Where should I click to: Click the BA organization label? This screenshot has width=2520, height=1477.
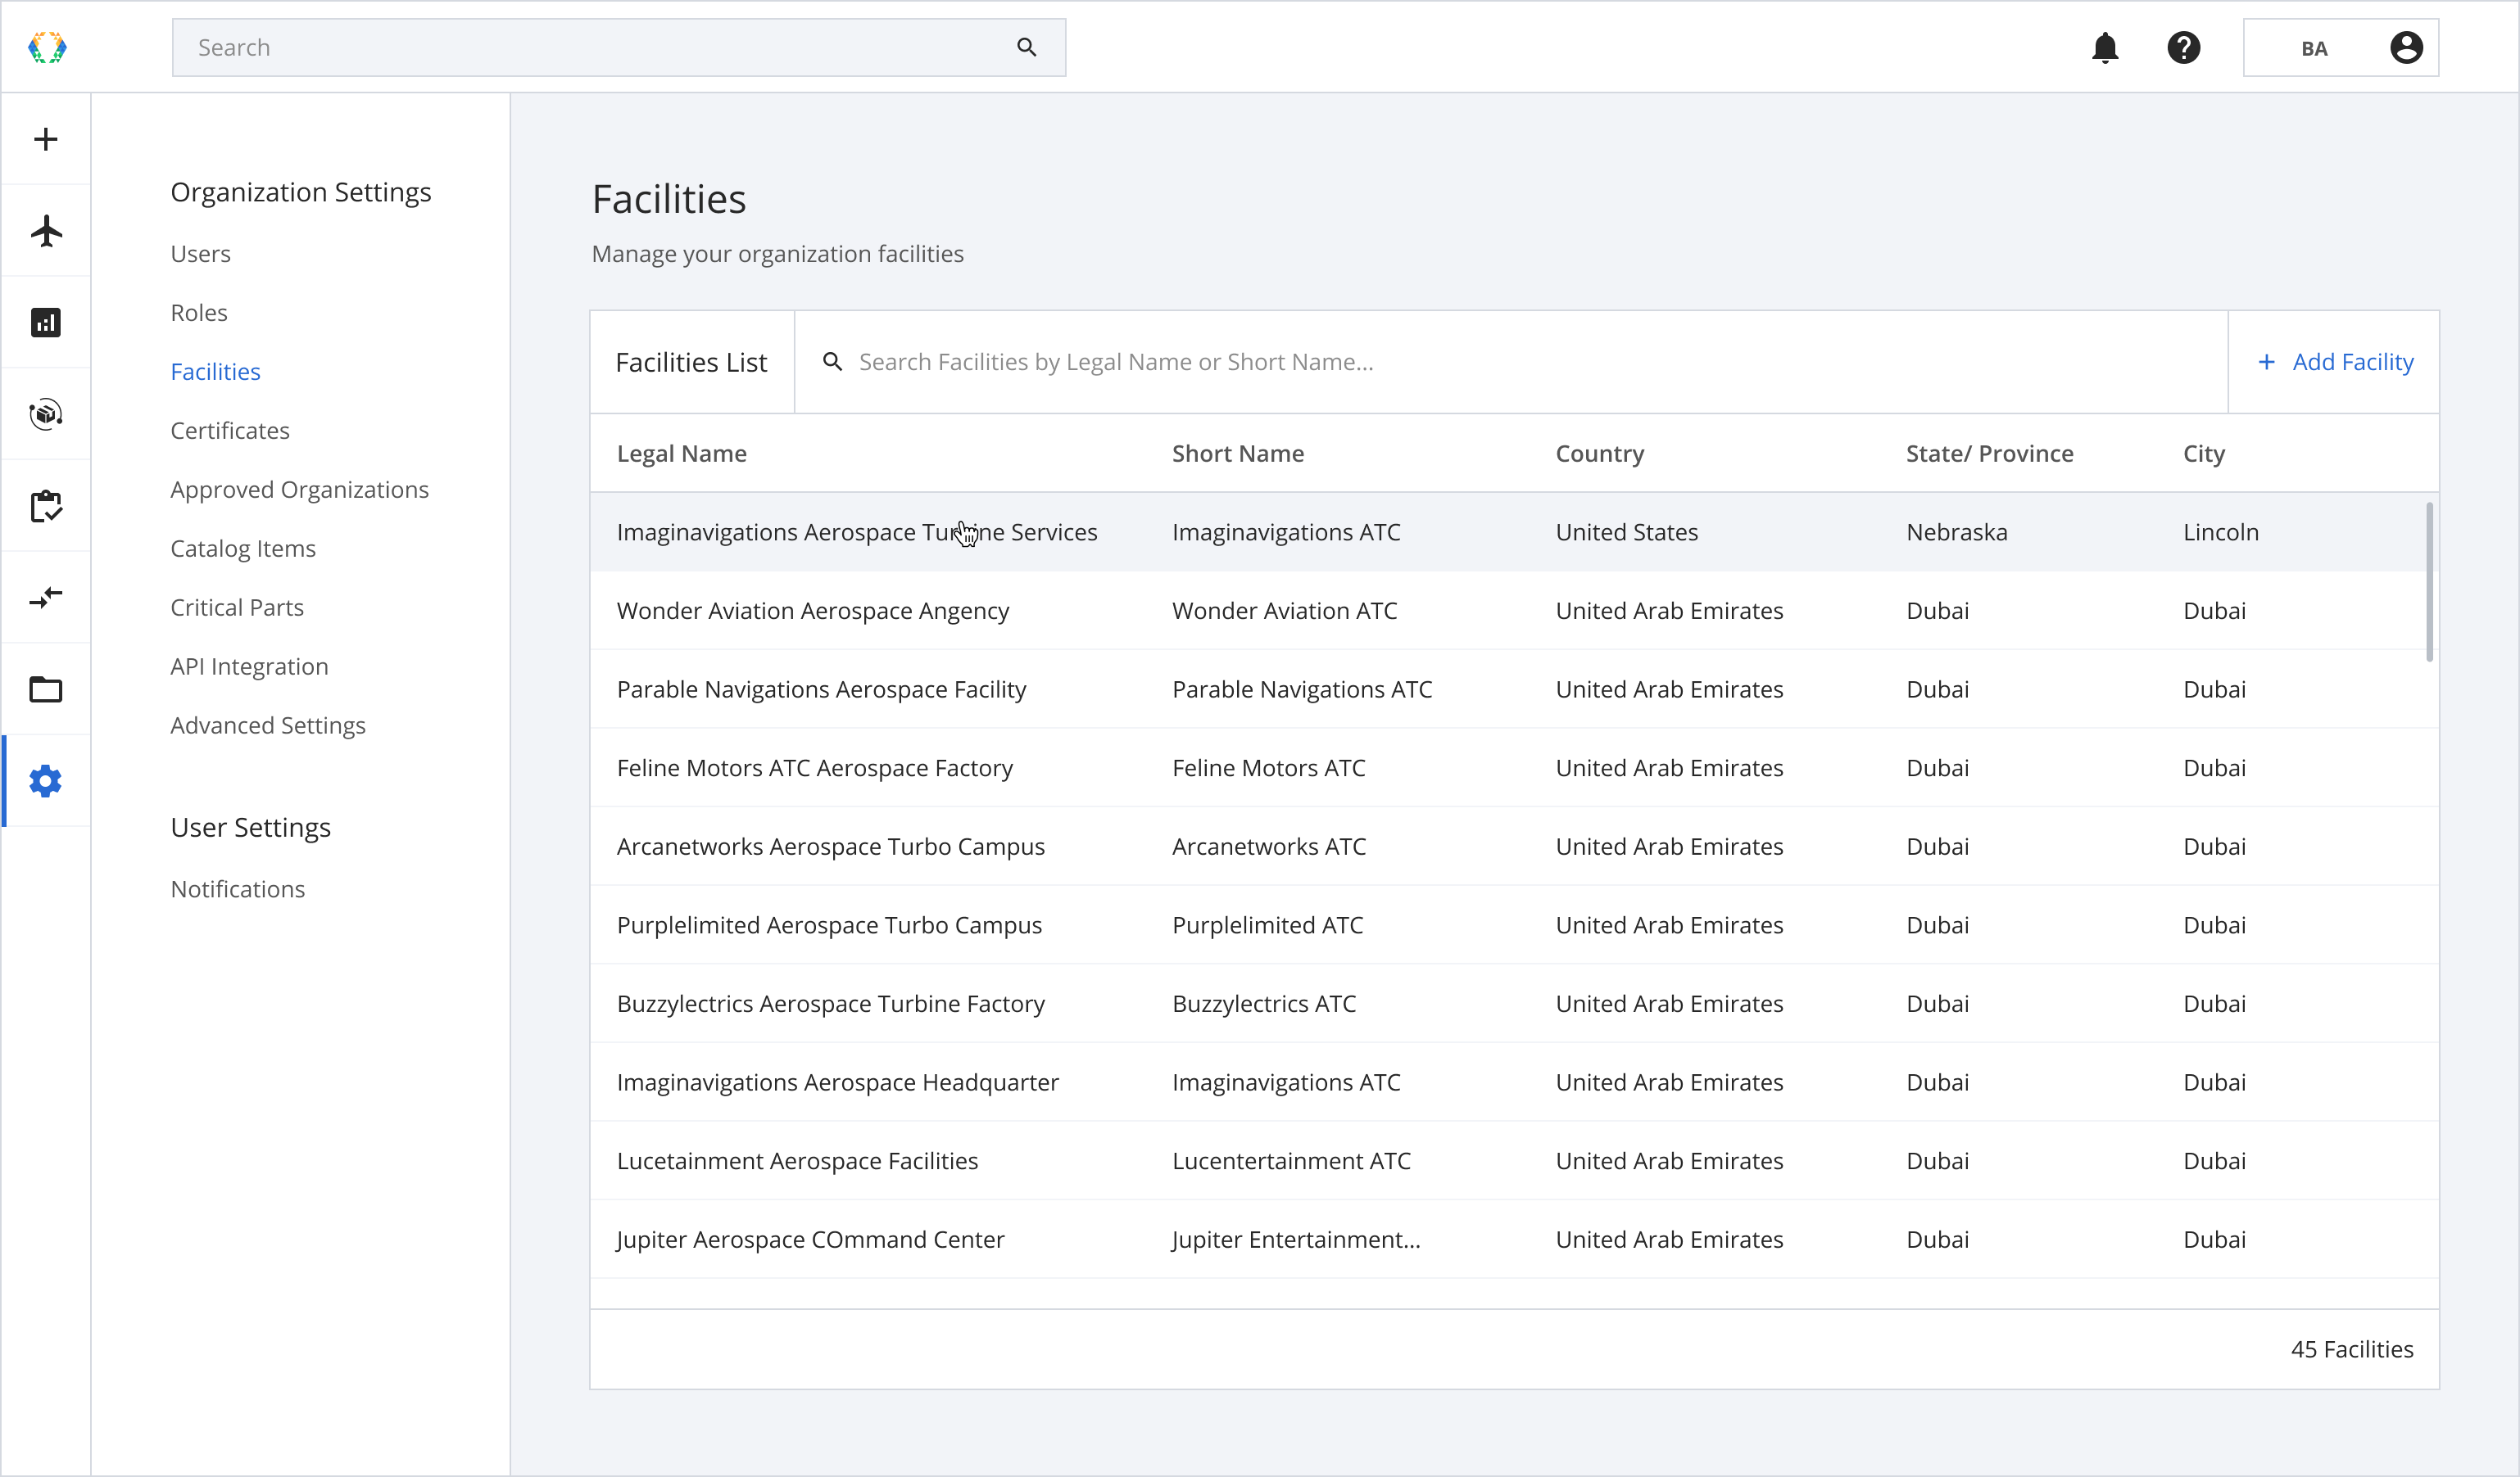[x=2314, y=48]
